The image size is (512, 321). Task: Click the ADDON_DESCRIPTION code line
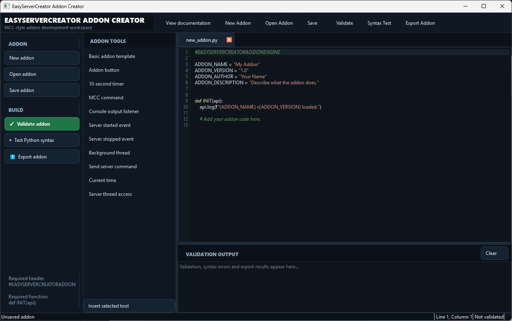click(257, 83)
